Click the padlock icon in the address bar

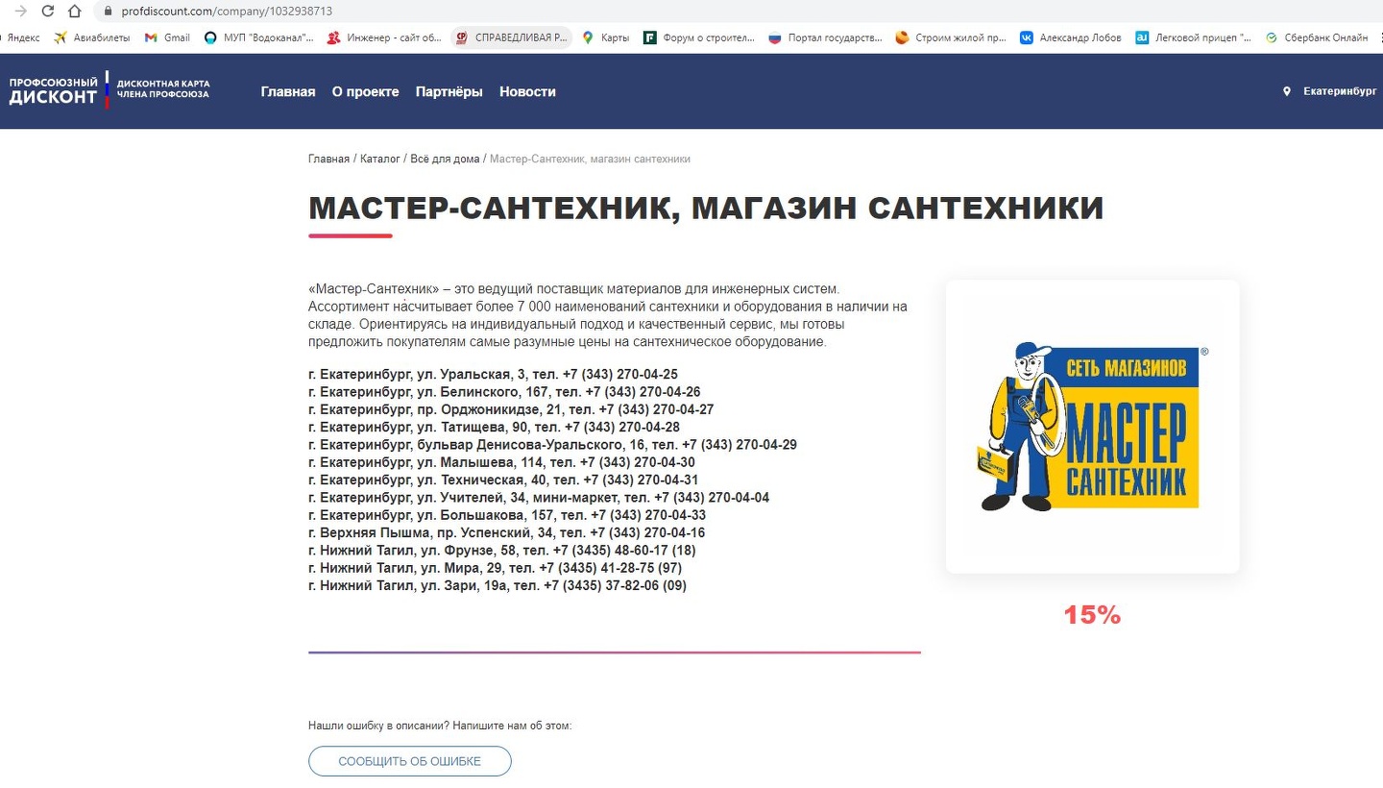(108, 12)
